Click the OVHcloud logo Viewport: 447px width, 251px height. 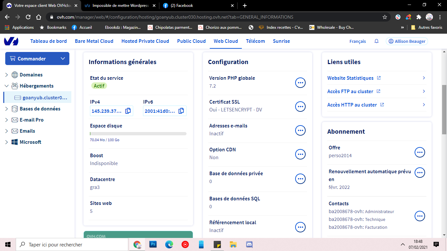[x=11, y=41]
